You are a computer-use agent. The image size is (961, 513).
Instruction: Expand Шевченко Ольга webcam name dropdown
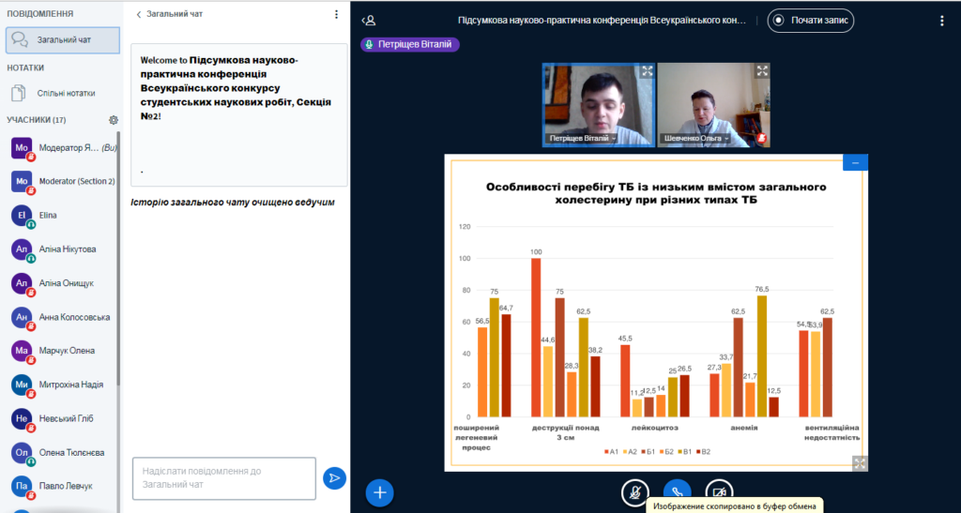(694, 138)
